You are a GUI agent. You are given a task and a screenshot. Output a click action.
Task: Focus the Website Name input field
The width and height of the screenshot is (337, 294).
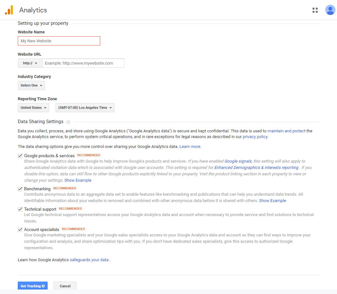59,41
